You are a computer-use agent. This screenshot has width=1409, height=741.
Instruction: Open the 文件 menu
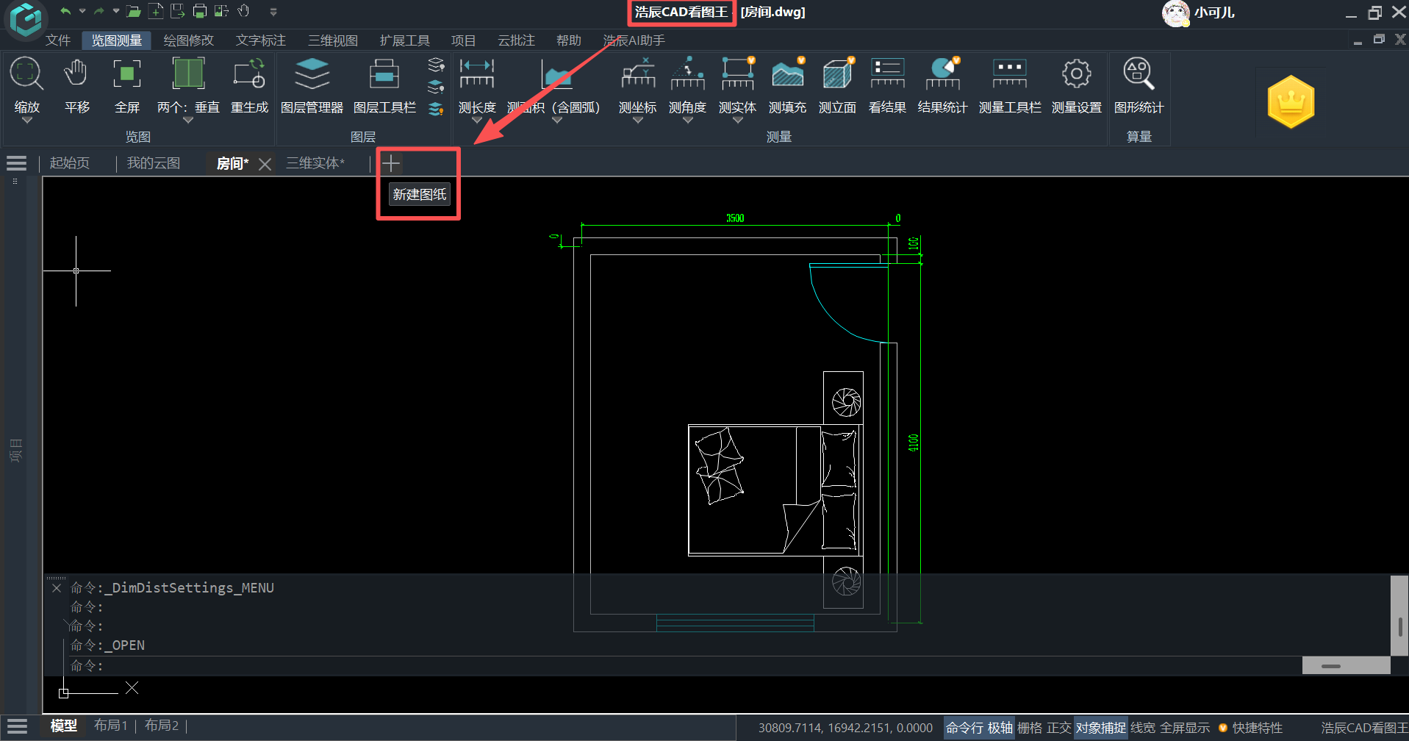click(x=58, y=40)
